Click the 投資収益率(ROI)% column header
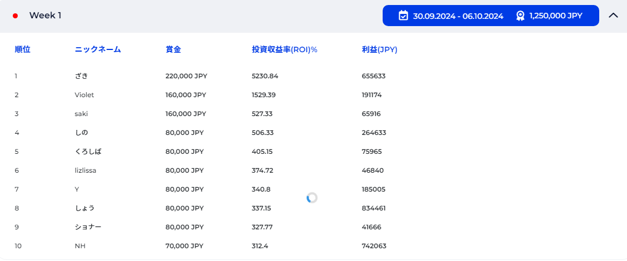 (284, 49)
